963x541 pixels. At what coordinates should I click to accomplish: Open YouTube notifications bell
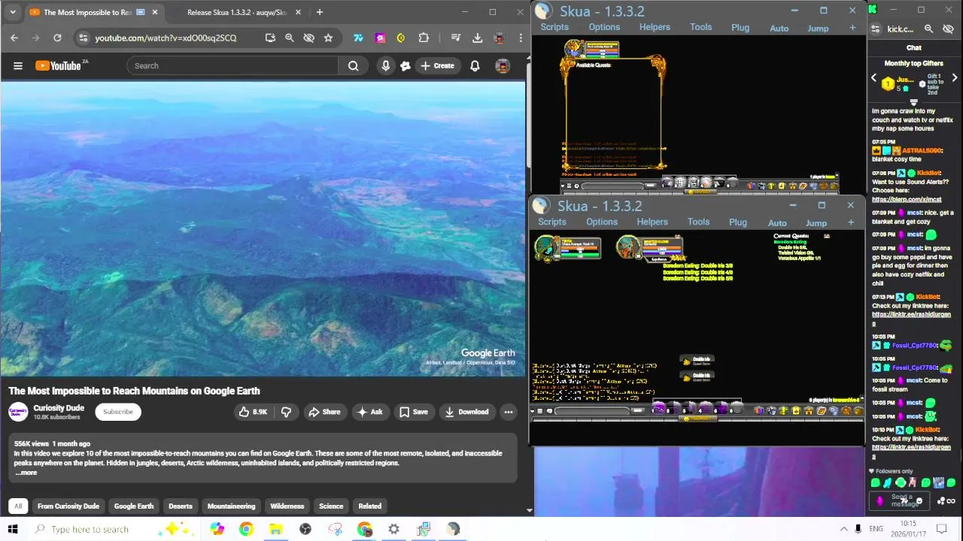coord(475,66)
